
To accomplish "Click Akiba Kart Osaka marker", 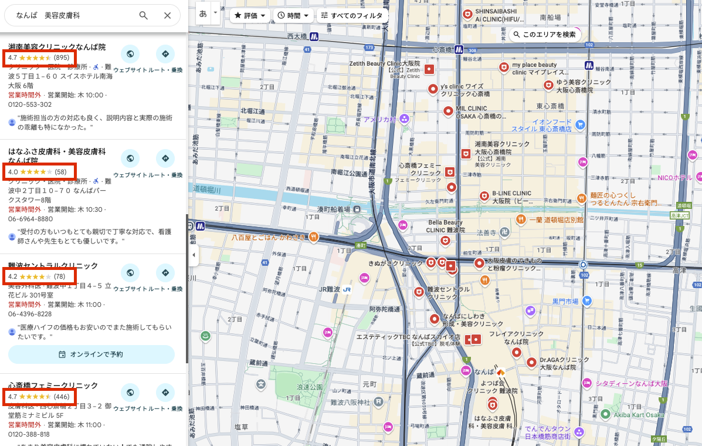I will [x=605, y=414].
